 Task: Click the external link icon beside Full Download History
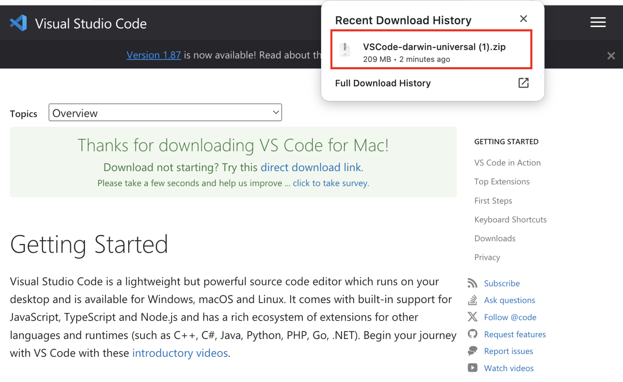point(524,83)
